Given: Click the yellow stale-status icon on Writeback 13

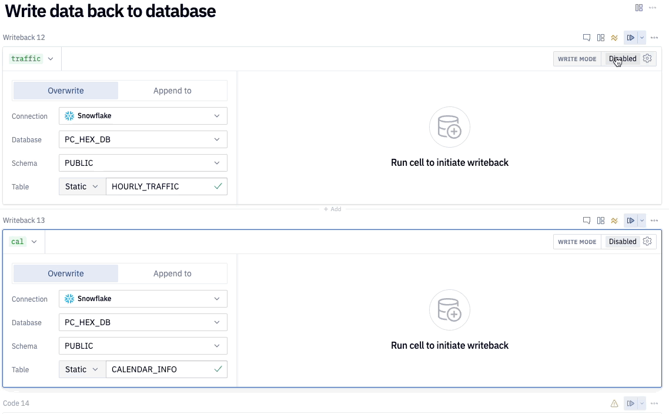Looking at the screenshot, I should [614, 221].
